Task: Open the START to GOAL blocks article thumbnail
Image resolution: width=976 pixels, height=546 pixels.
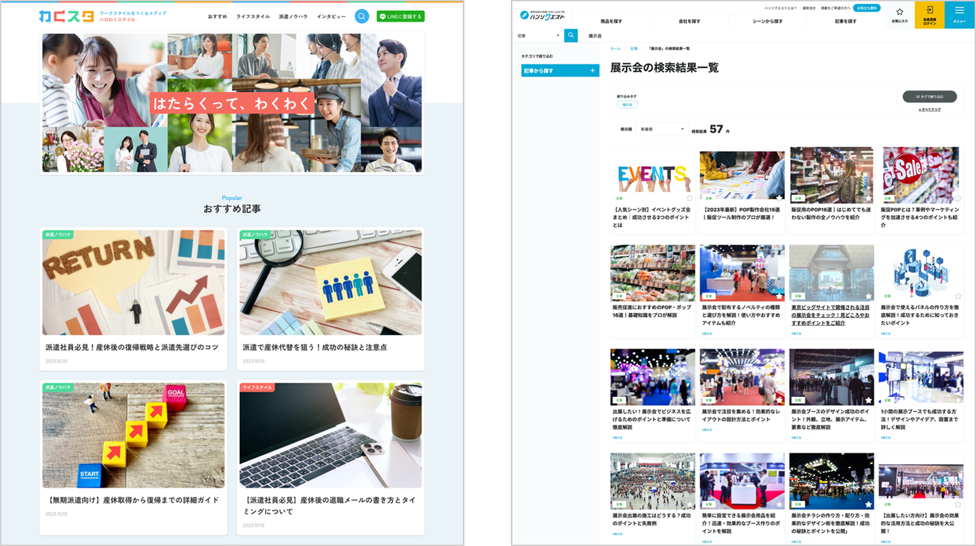Action: [x=134, y=436]
